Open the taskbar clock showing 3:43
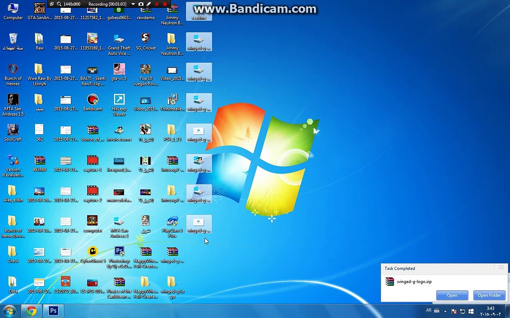 click(x=490, y=311)
